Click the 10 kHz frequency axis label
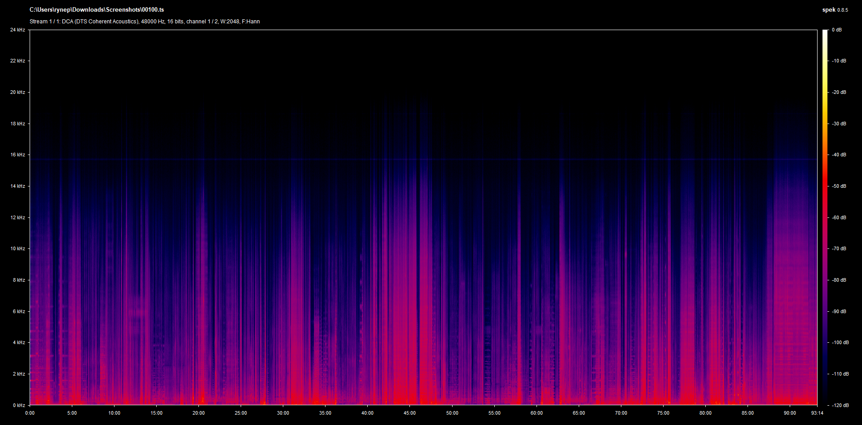 18,248
